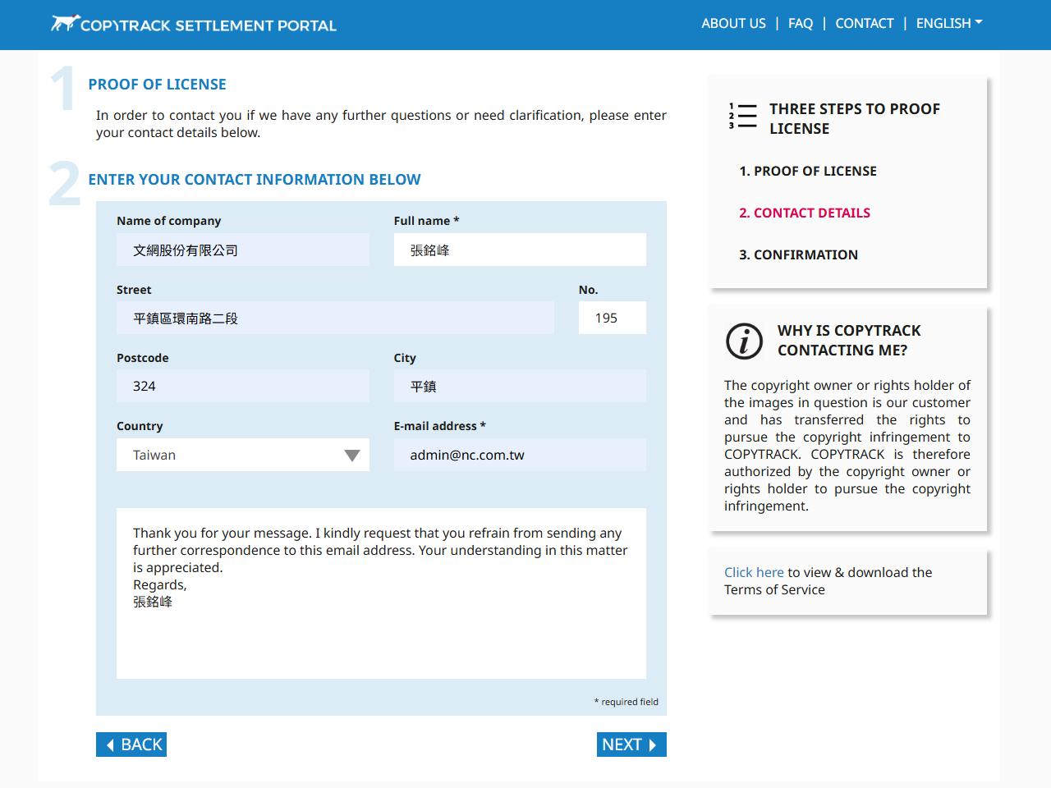1051x788 pixels.
Task: Open the 'Click here' Terms of Service link
Action: (754, 572)
